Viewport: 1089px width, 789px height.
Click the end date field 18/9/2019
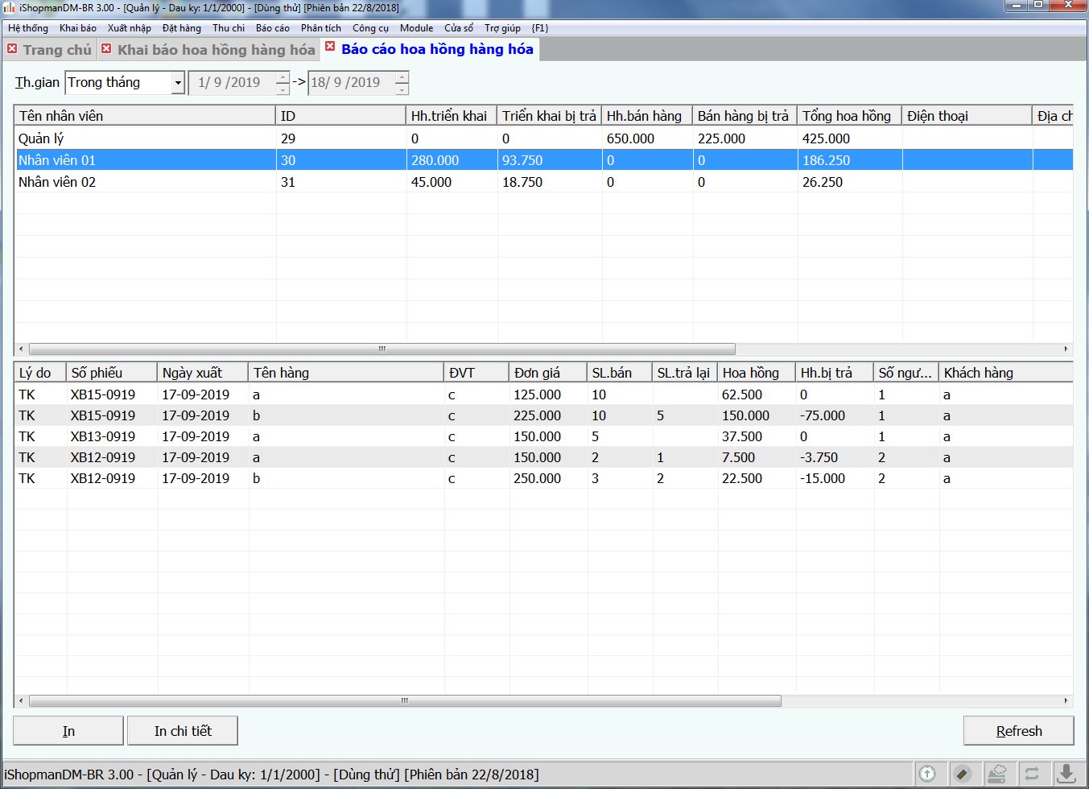tap(351, 83)
